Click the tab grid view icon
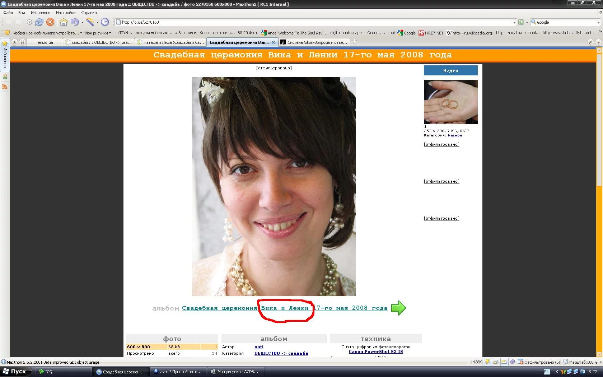603x377 pixels. tap(22, 42)
